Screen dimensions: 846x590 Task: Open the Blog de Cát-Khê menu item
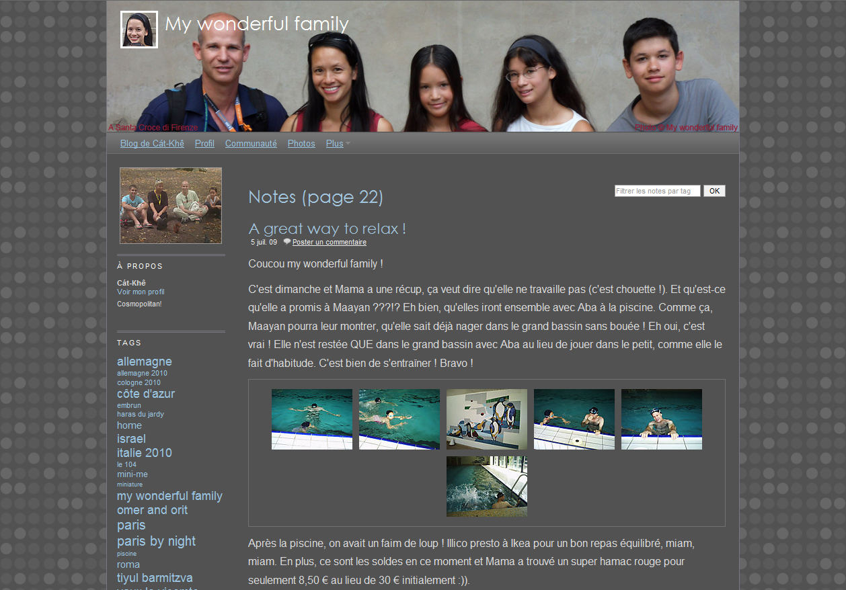click(152, 144)
